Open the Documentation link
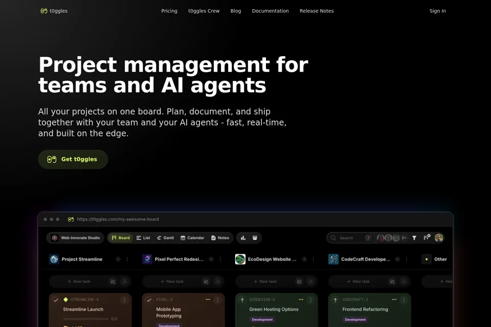 pyautogui.click(x=270, y=11)
